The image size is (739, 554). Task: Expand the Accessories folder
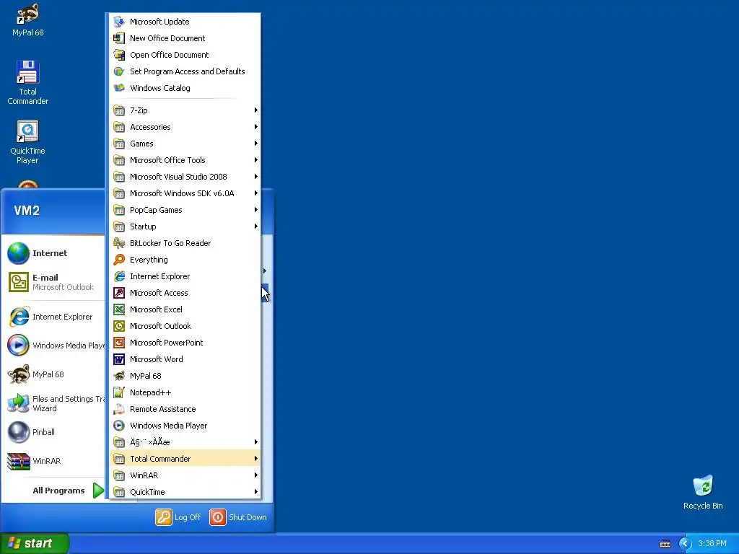pos(185,127)
